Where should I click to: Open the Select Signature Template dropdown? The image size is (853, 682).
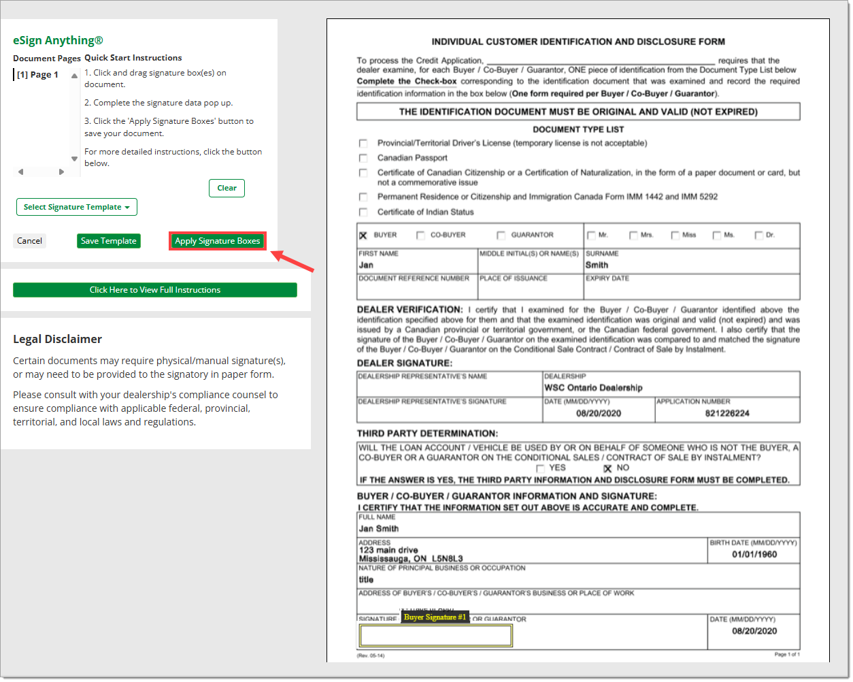[x=77, y=207]
